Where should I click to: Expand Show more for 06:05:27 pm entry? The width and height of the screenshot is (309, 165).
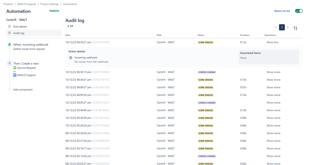pos(273,103)
